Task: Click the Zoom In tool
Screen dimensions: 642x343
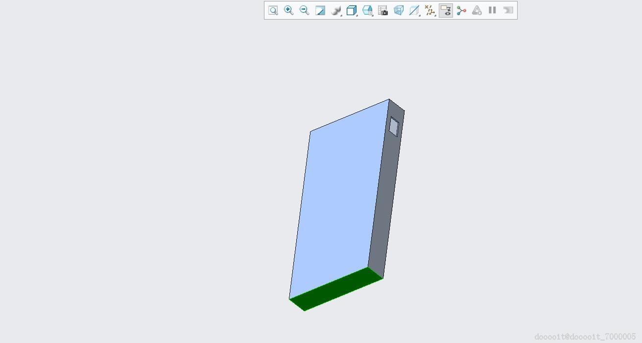Action: (x=289, y=10)
